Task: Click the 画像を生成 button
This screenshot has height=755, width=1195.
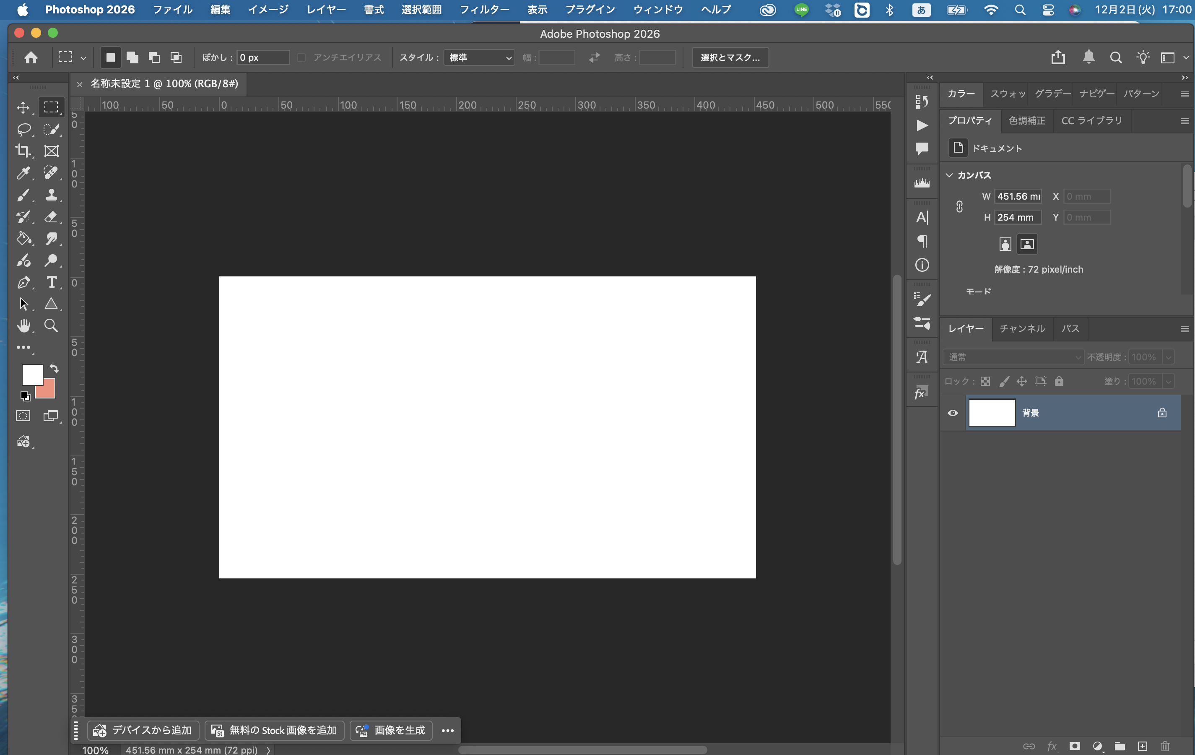Action: [x=391, y=730]
